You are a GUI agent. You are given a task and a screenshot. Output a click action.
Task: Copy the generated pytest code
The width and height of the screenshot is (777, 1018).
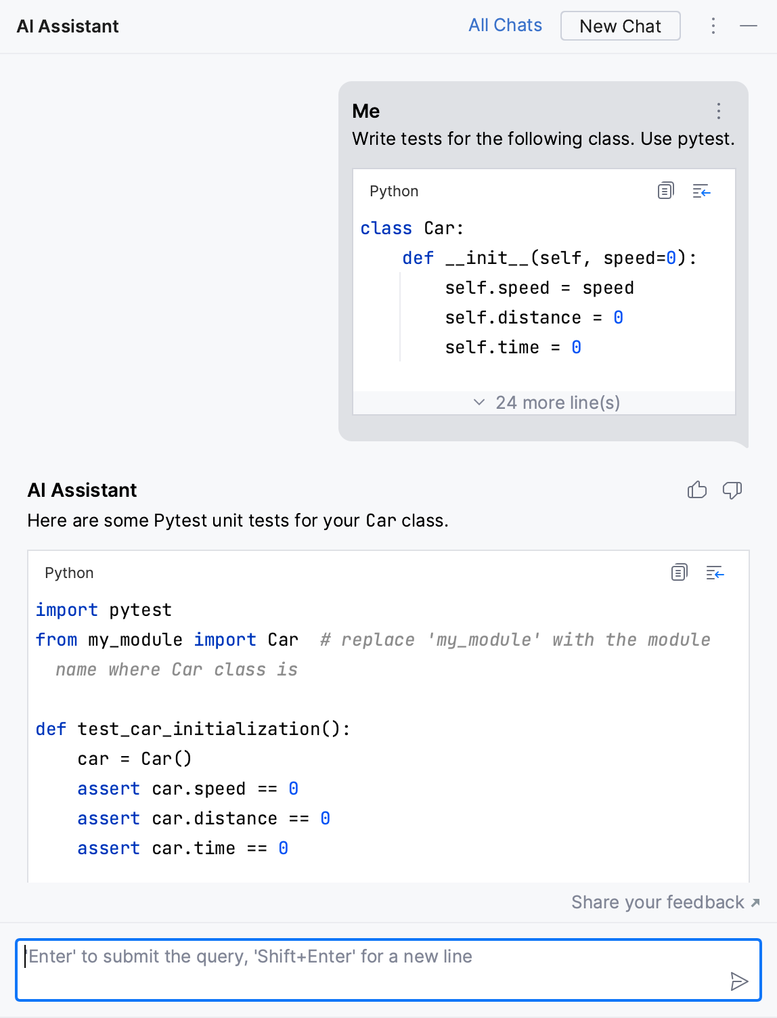pos(679,573)
